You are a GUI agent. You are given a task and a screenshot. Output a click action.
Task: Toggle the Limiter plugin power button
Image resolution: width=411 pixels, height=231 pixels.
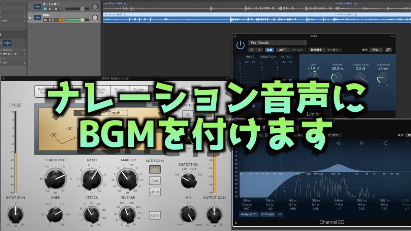click(240, 45)
